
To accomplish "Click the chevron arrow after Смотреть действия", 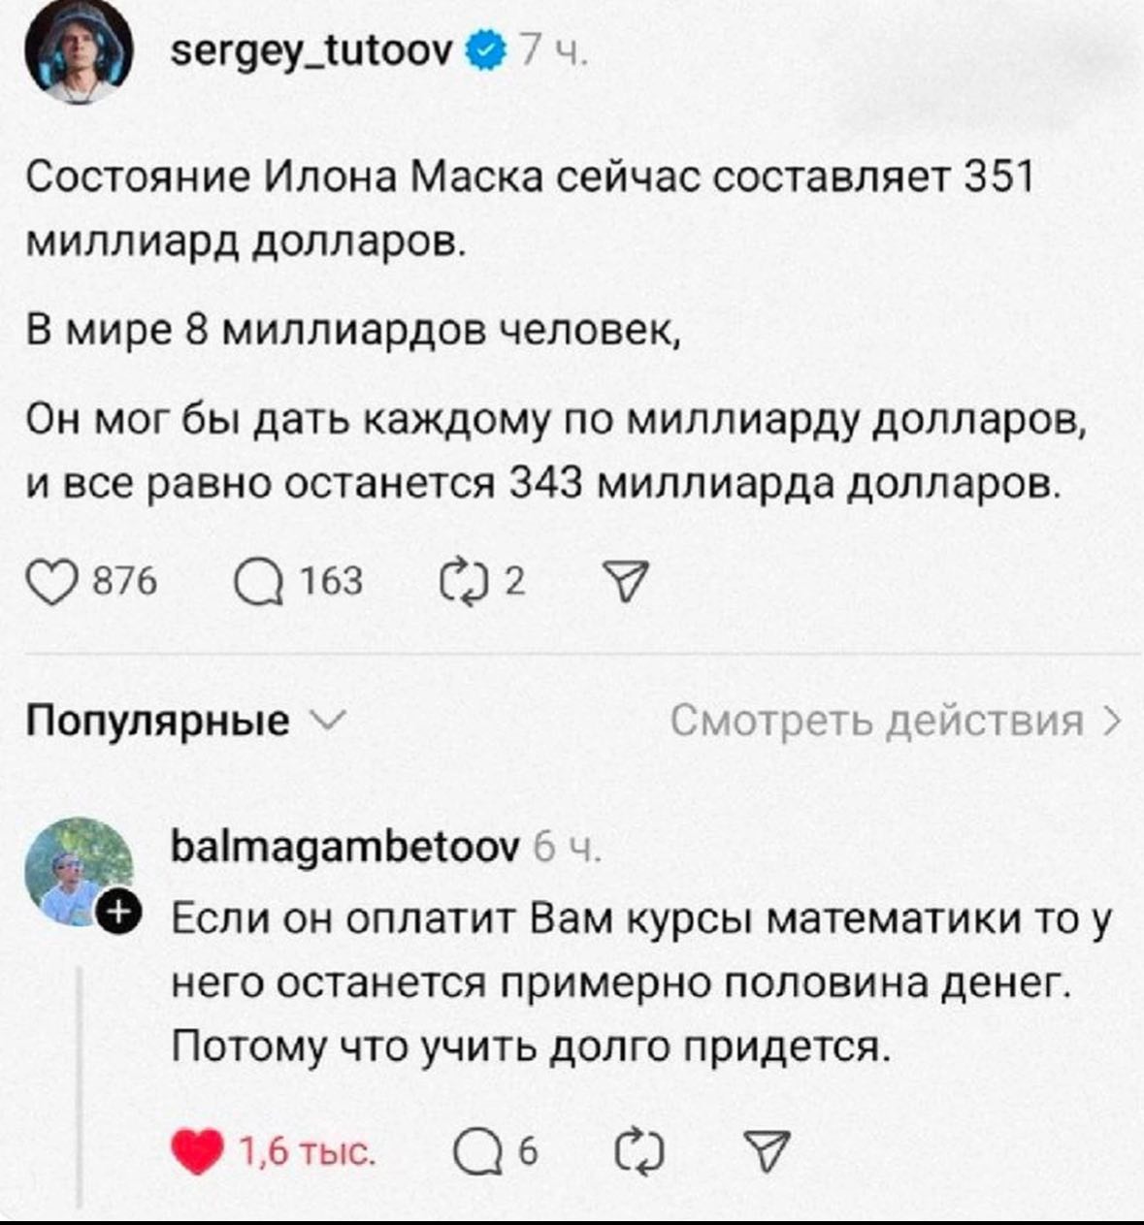I will click(x=1113, y=722).
